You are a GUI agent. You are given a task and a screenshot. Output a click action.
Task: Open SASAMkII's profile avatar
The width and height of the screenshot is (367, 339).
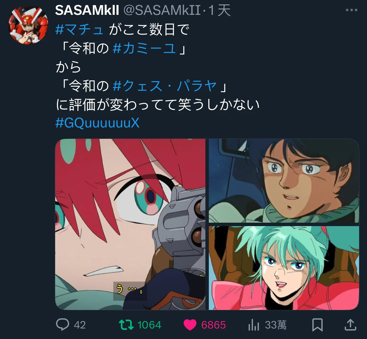pos(28,25)
